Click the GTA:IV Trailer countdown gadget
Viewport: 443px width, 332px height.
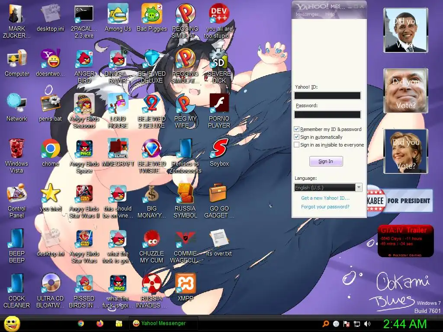(405, 241)
